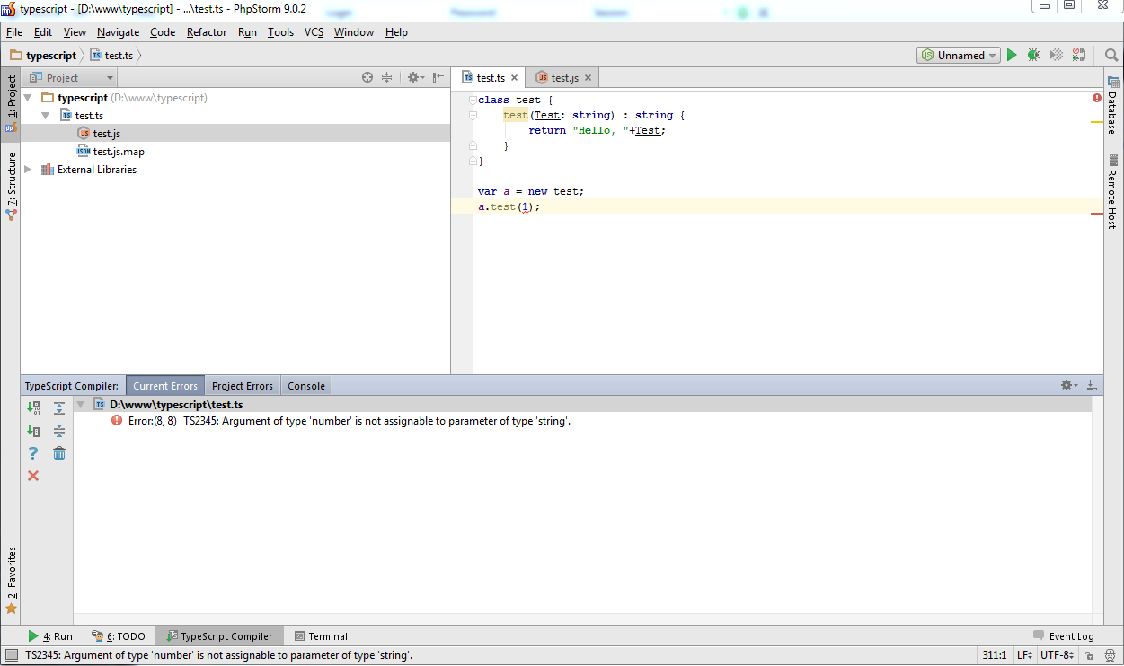
Task: Expand all errors in compiler panel
Action: click(59, 408)
